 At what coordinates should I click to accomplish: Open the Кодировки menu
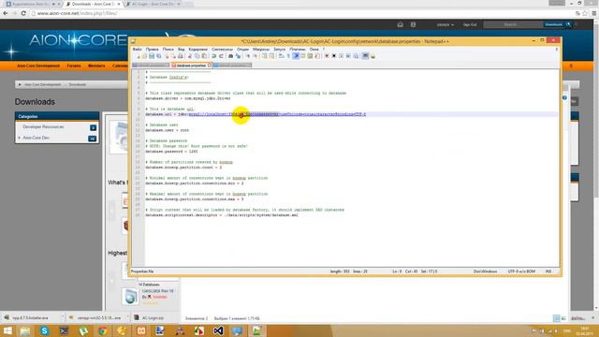click(198, 50)
